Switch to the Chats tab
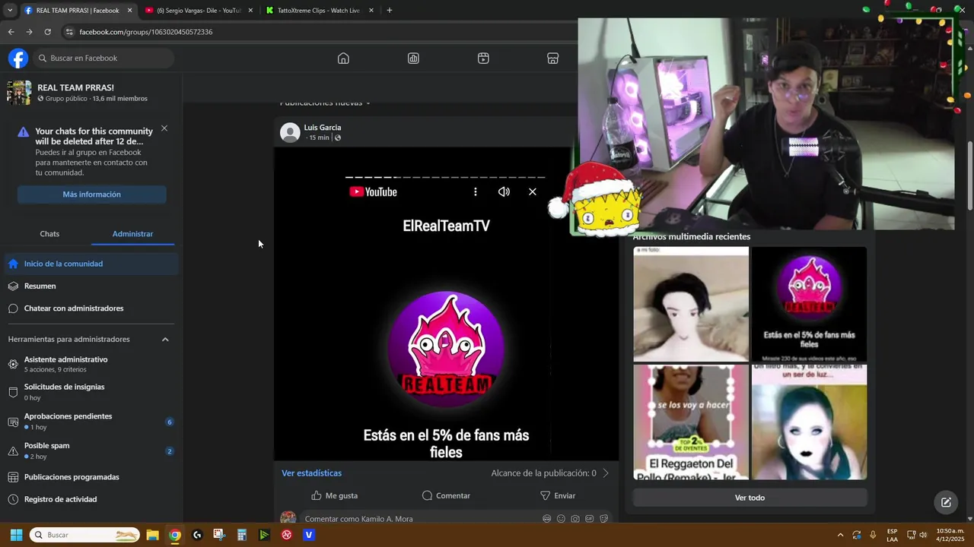Viewport: 974px width, 547px height. coord(49,234)
